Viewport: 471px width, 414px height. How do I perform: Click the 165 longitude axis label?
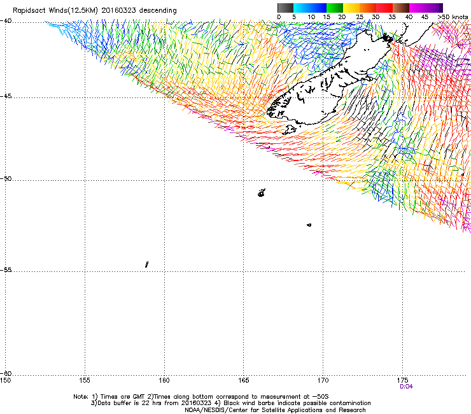click(244, 380)
